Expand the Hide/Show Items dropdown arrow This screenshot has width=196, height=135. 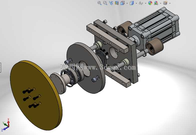coord(145,3)
